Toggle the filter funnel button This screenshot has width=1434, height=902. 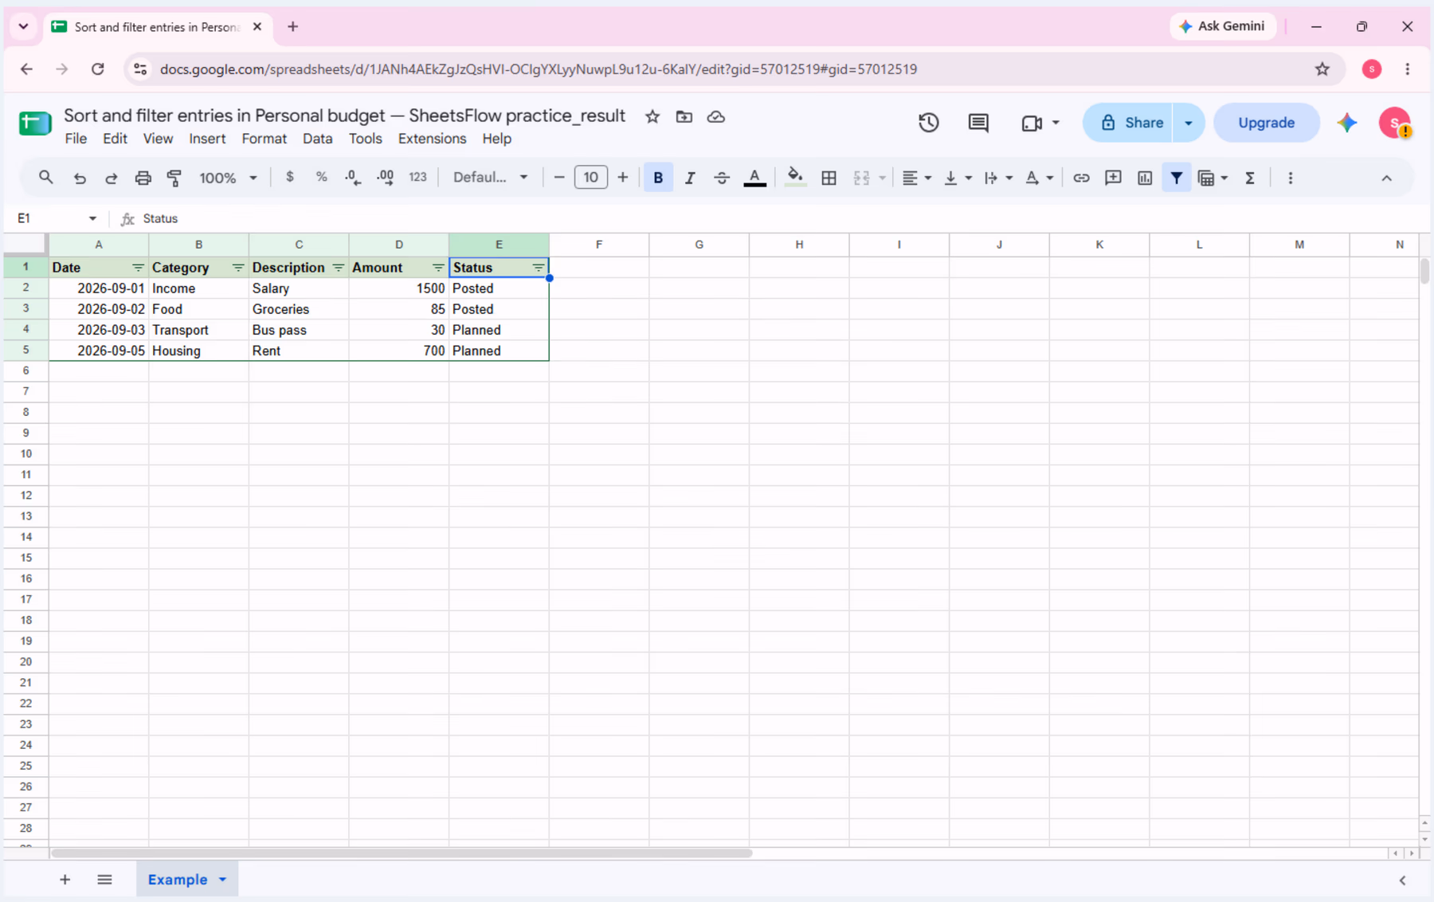point(1177,178)
